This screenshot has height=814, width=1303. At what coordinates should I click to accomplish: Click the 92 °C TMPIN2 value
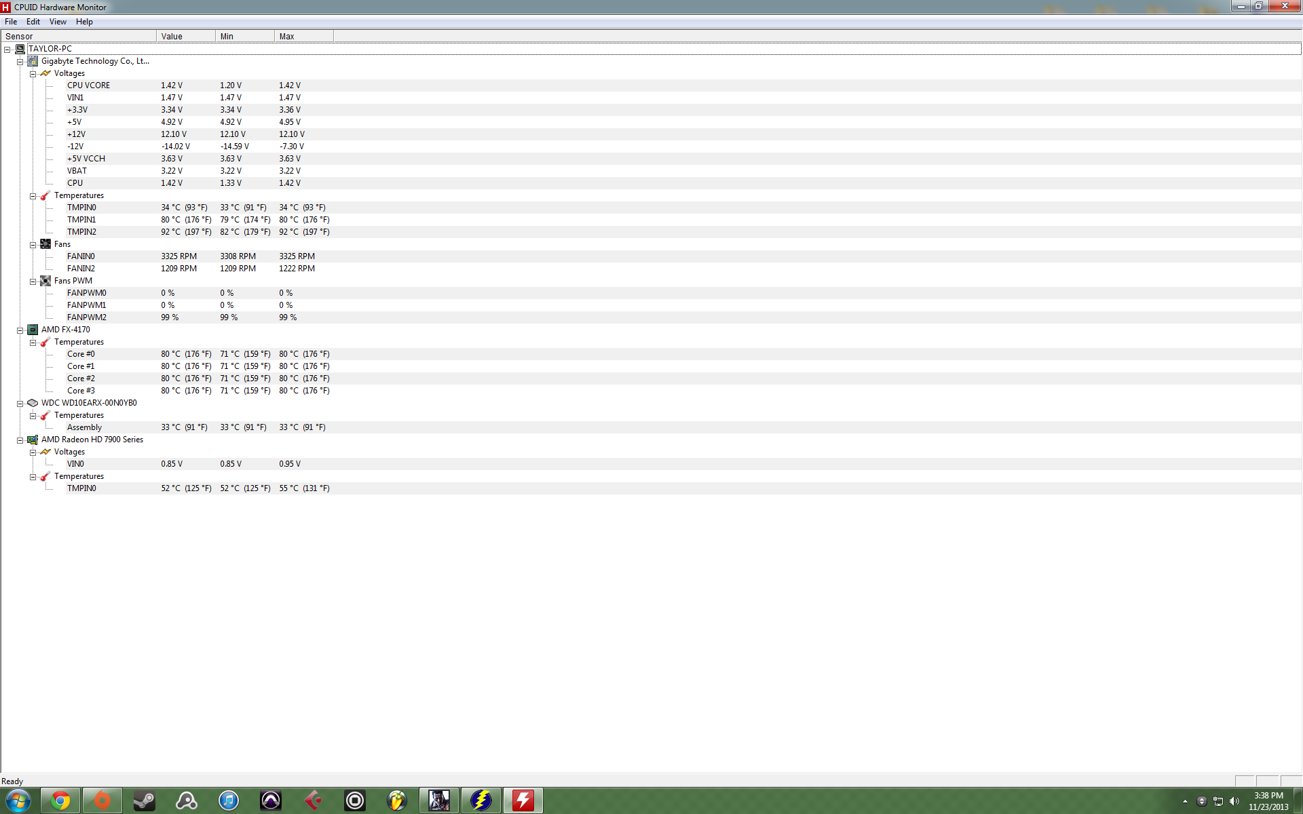coord(186,232)
